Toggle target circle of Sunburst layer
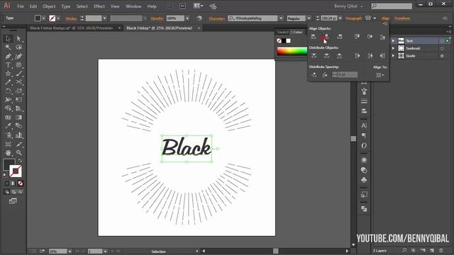 coord(442,49)
